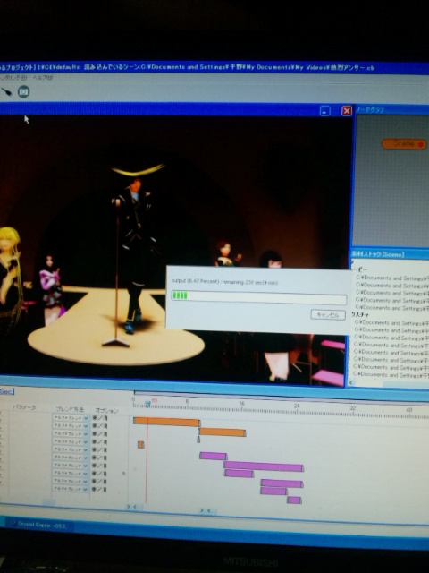This screenshot has width=429, height=573.
Task: Click the >< scroll control under the options column
Action: [131, 507]
